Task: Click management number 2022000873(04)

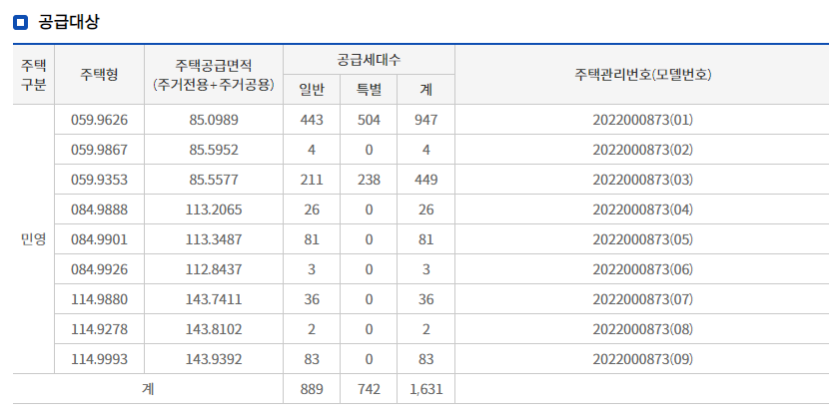Action: click(643, 209)
